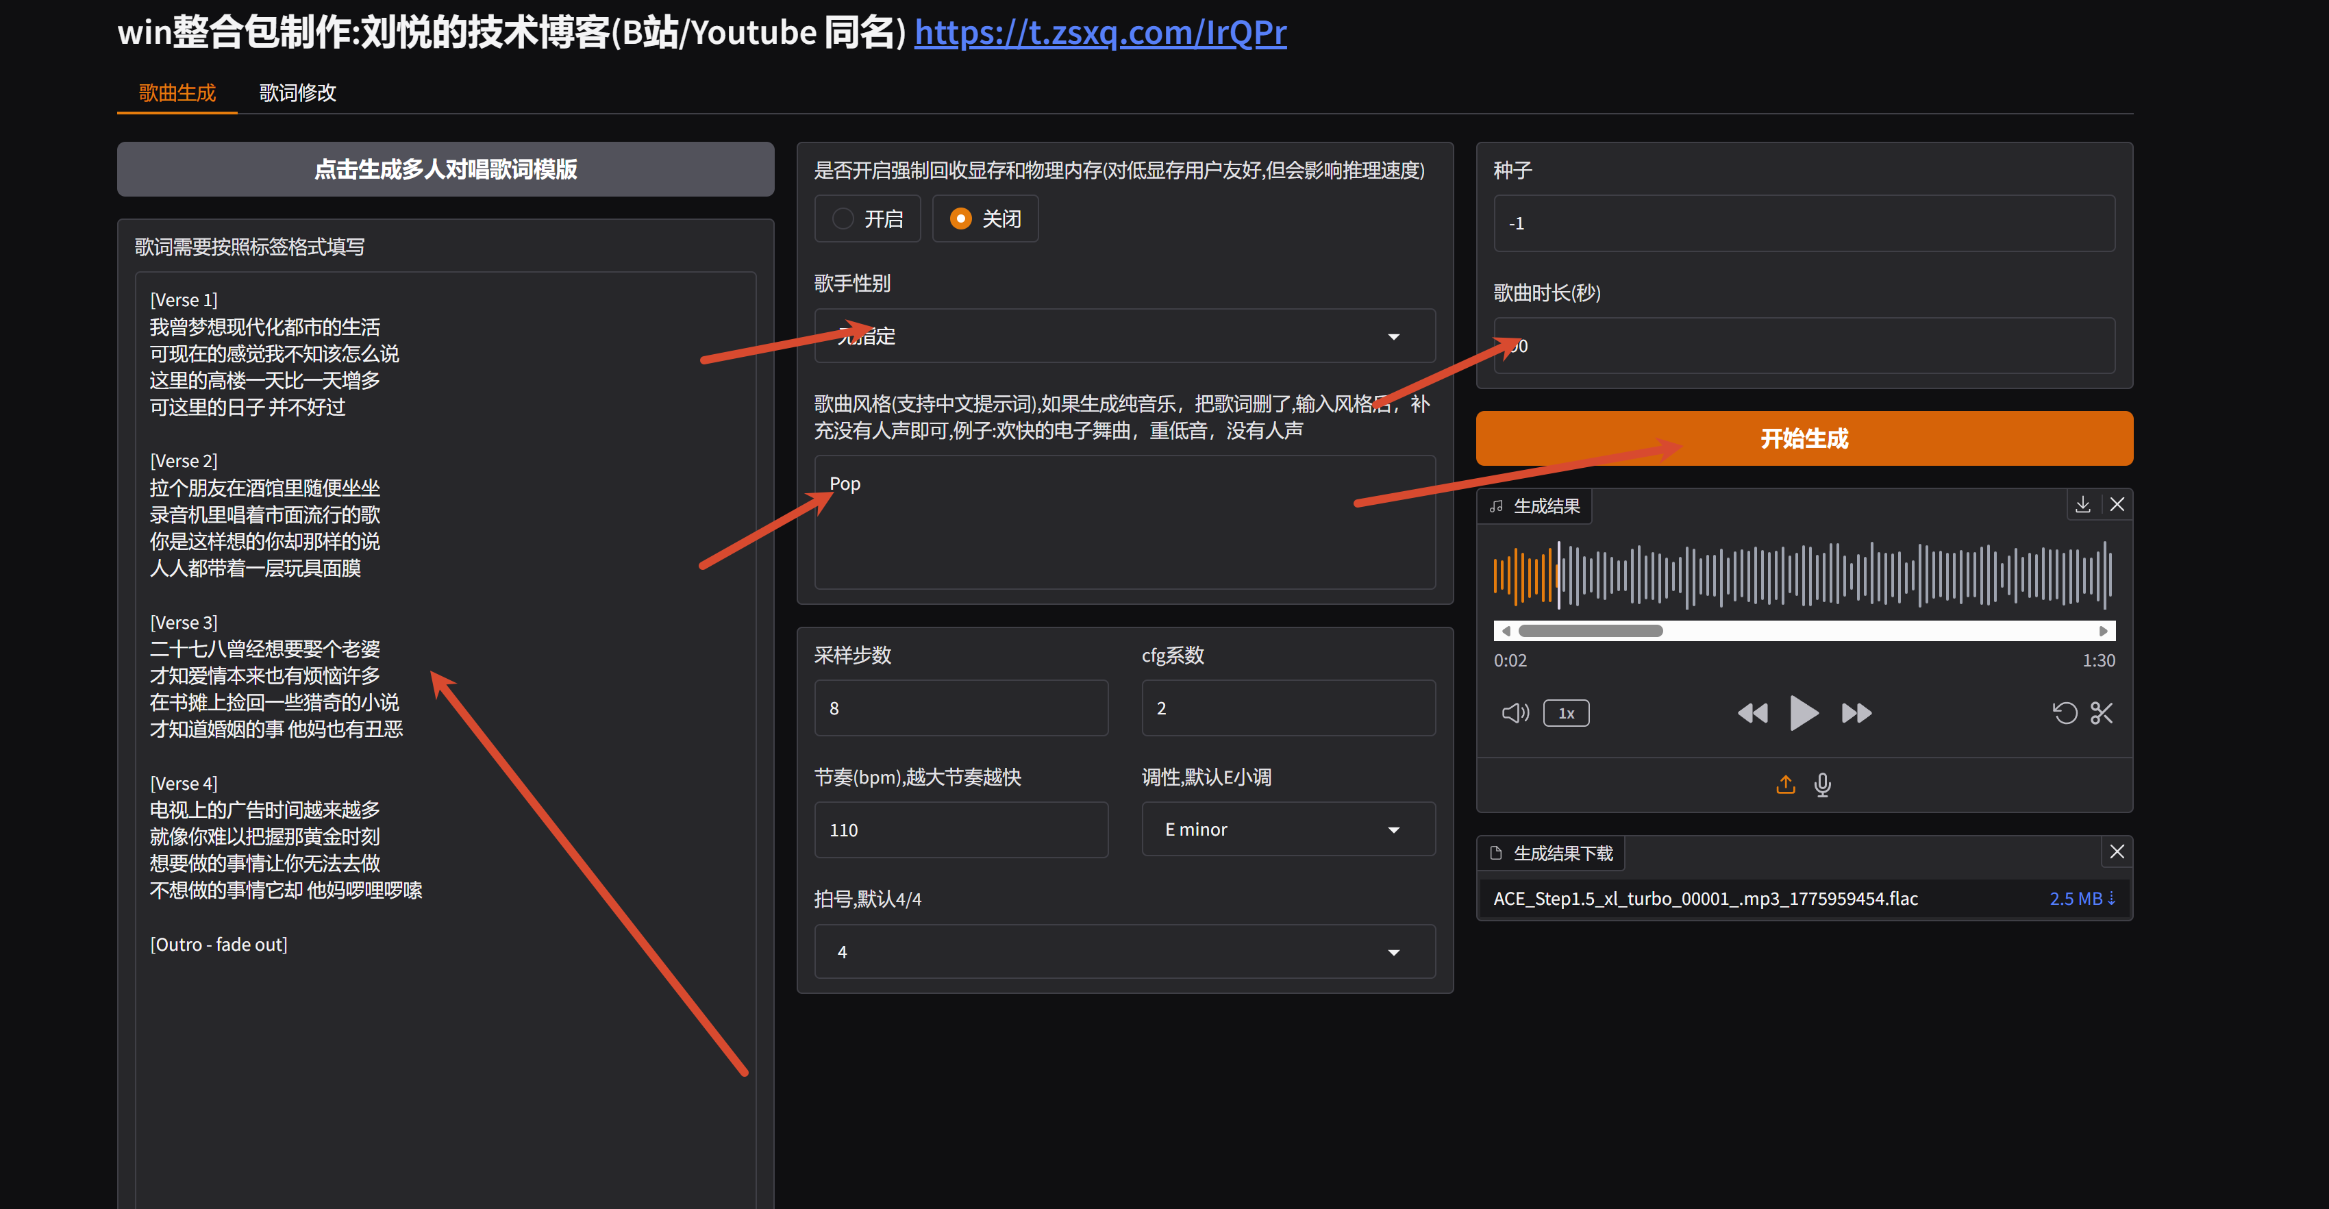This screenshot has height=1209, width=2329.
Task: Download the generated audio via the header icon
Action: [2082, 505]
